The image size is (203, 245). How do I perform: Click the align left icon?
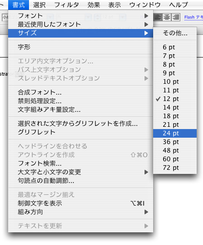pos(158,17)
